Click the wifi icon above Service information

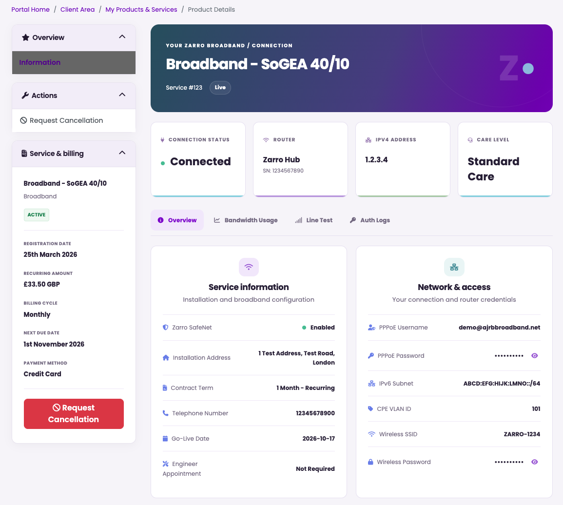249,267
